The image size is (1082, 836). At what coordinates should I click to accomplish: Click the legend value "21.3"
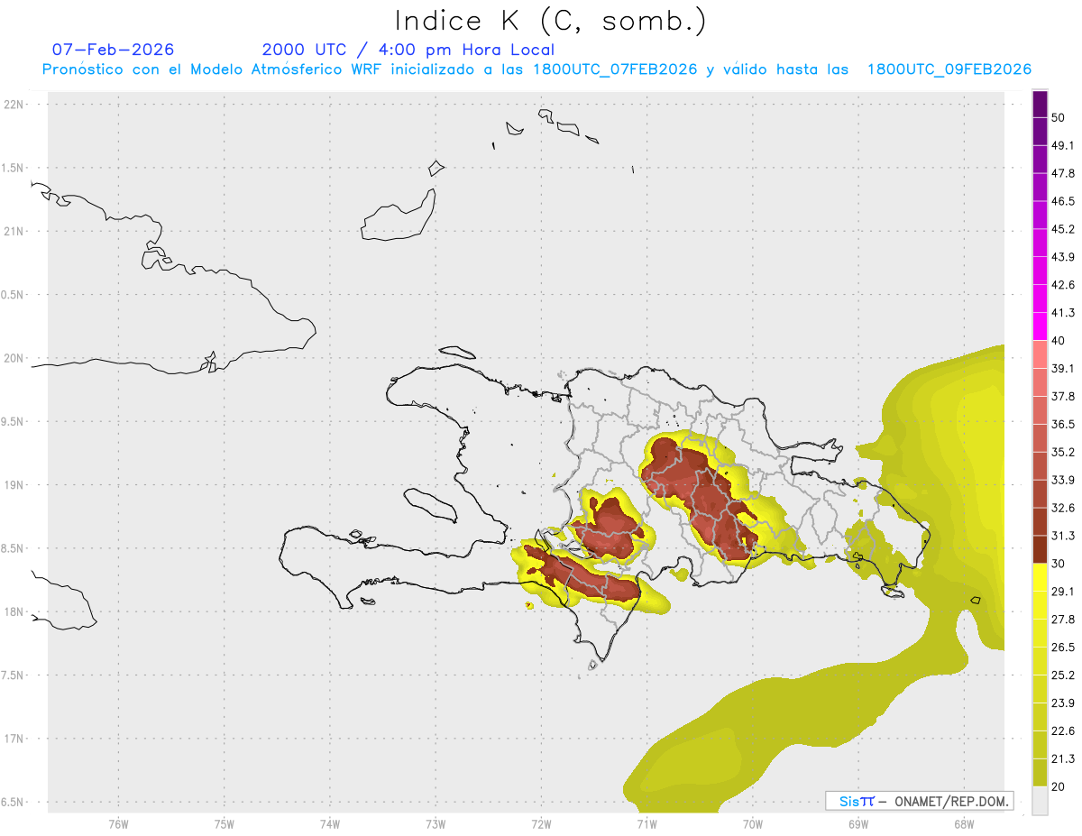1064,760
